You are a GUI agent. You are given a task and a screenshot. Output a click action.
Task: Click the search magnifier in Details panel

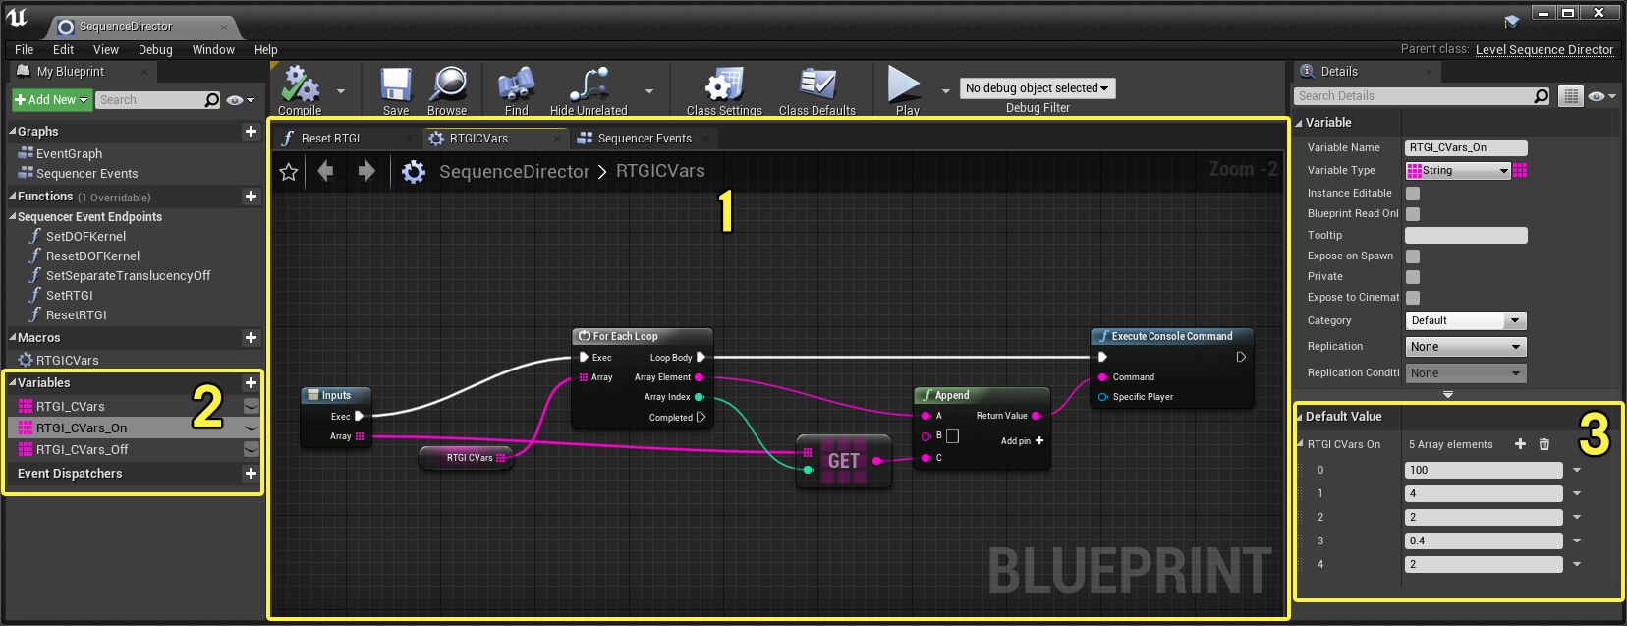[x=1541, y=96]
